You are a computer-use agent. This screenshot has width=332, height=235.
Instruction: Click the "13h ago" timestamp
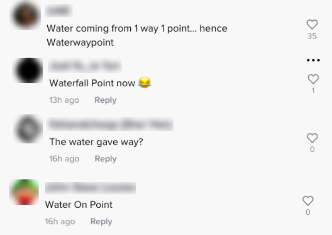pos(64,100)
